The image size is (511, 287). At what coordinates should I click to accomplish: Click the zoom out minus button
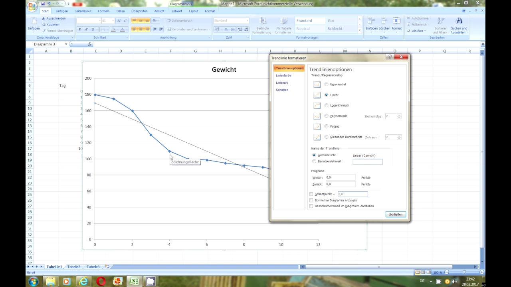447,272
